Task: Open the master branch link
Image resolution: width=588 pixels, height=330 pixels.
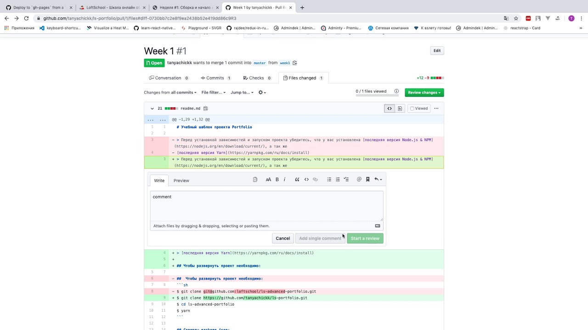Action: click(260, 63)
